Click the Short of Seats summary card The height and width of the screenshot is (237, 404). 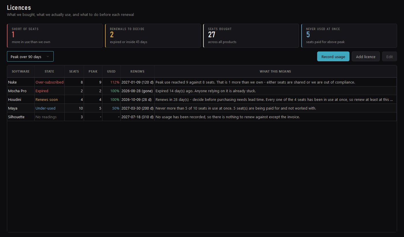pyautogui.click(x=55, y=36)
